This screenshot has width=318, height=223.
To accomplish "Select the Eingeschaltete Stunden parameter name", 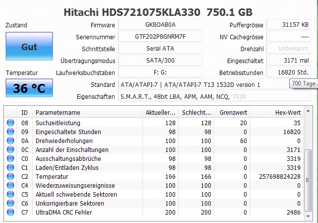I will pos(68,132).
